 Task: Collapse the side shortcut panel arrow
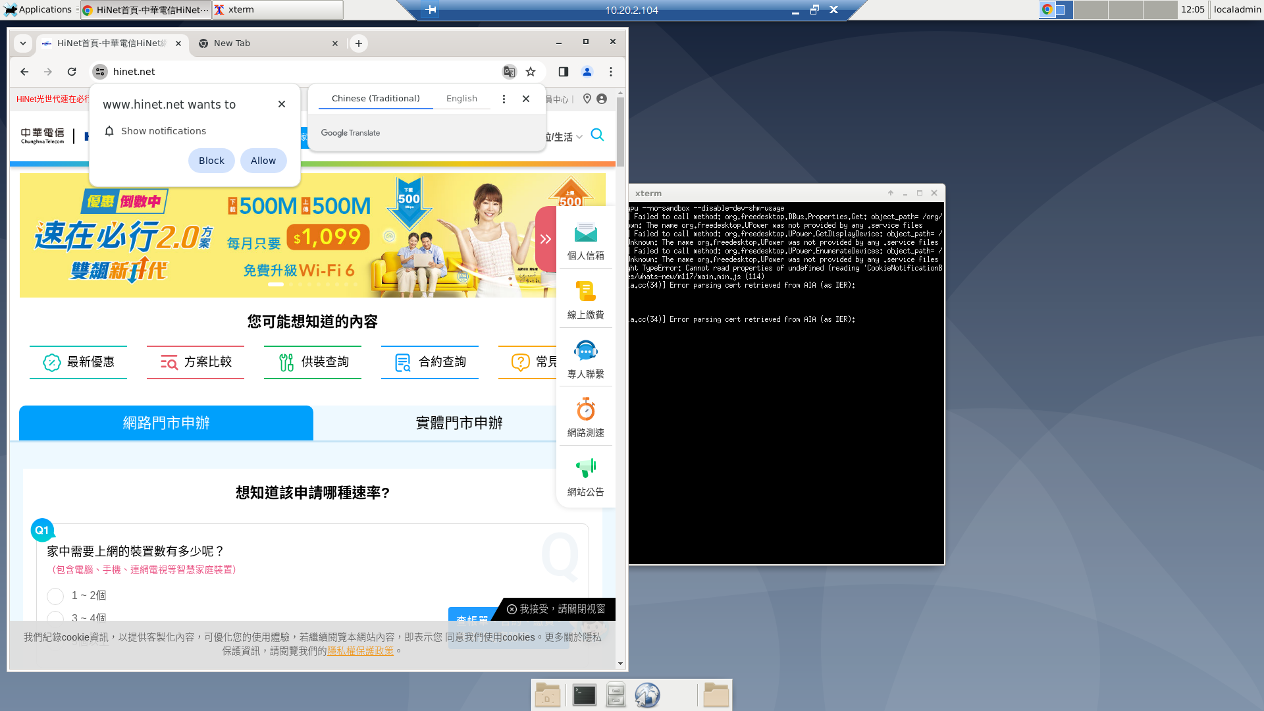[546, 239]
